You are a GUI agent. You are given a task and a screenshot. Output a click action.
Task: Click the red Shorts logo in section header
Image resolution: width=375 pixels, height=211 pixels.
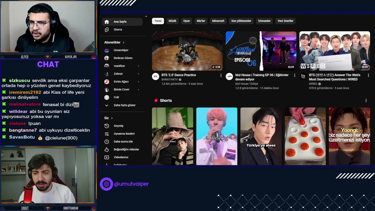tap(156, 101)
